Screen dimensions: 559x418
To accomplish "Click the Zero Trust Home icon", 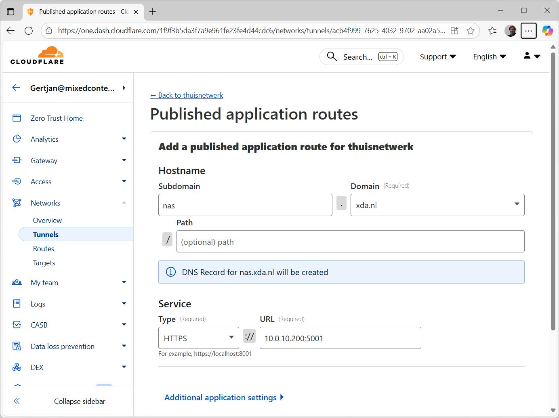I will click(17, 118).
